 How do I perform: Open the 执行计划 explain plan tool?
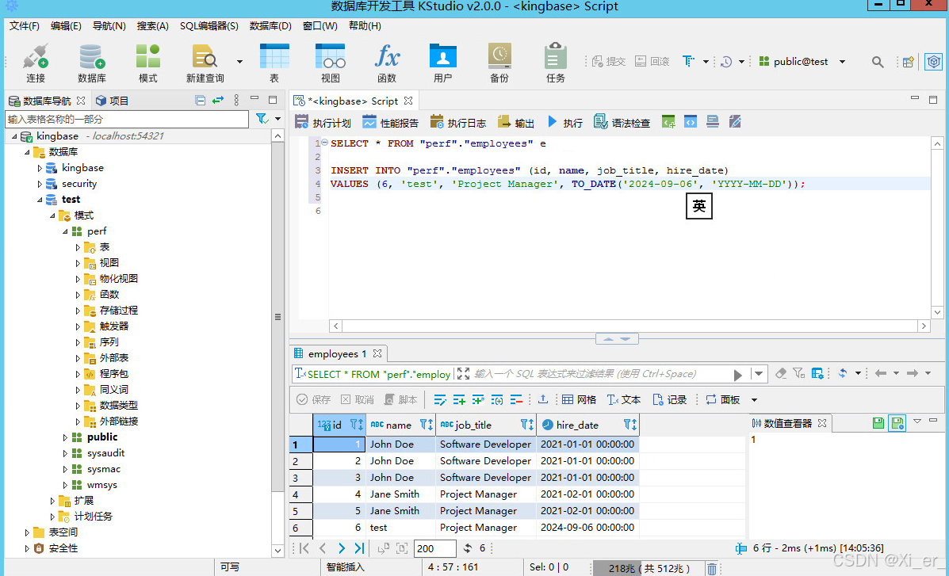(x=323, y=122)
